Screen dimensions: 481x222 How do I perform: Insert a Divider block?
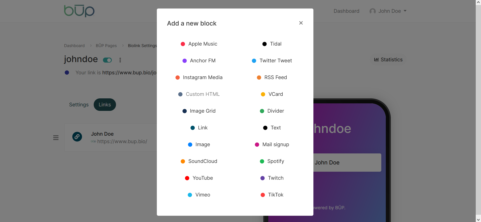[x=272, y=111]
